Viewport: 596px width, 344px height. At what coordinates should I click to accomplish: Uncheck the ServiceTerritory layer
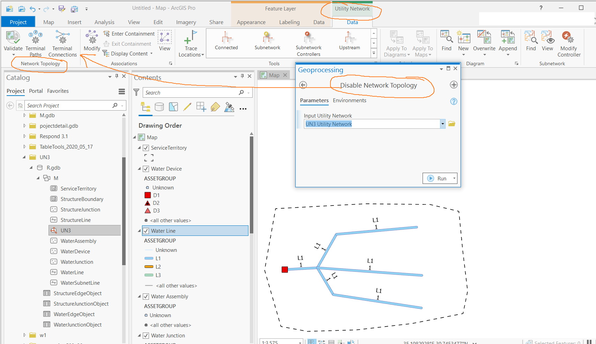click(146, 148)
